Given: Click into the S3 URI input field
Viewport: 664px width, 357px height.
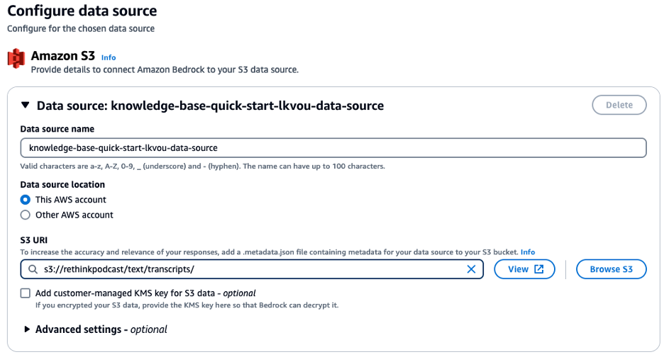Looking at the screenshot, I should (252, 269).
